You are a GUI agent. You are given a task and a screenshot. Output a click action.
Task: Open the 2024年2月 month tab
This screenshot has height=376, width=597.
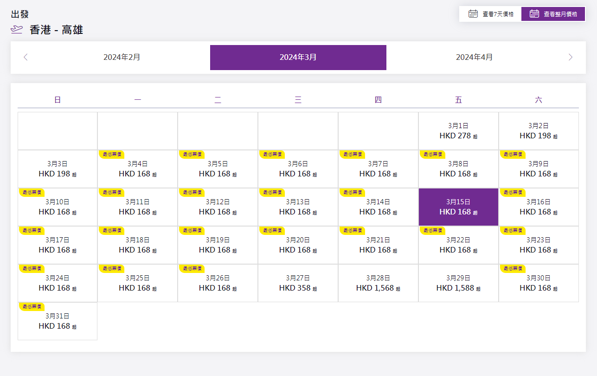(x=122, y=57)
